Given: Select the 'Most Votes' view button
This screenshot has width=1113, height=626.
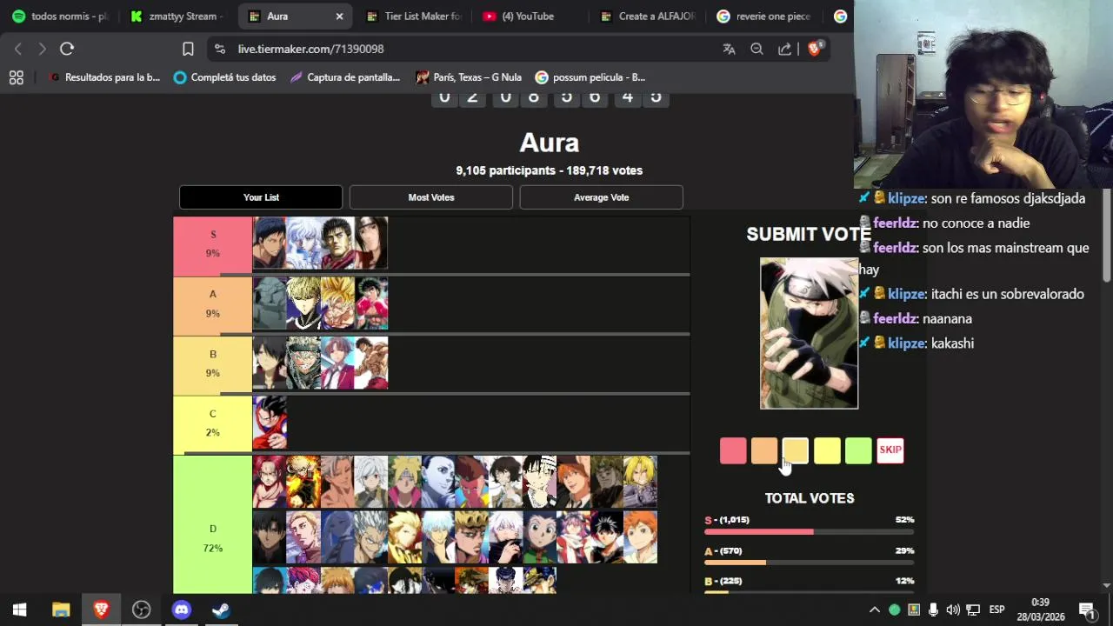Looking at the screenshot, I should pos(431,197).
